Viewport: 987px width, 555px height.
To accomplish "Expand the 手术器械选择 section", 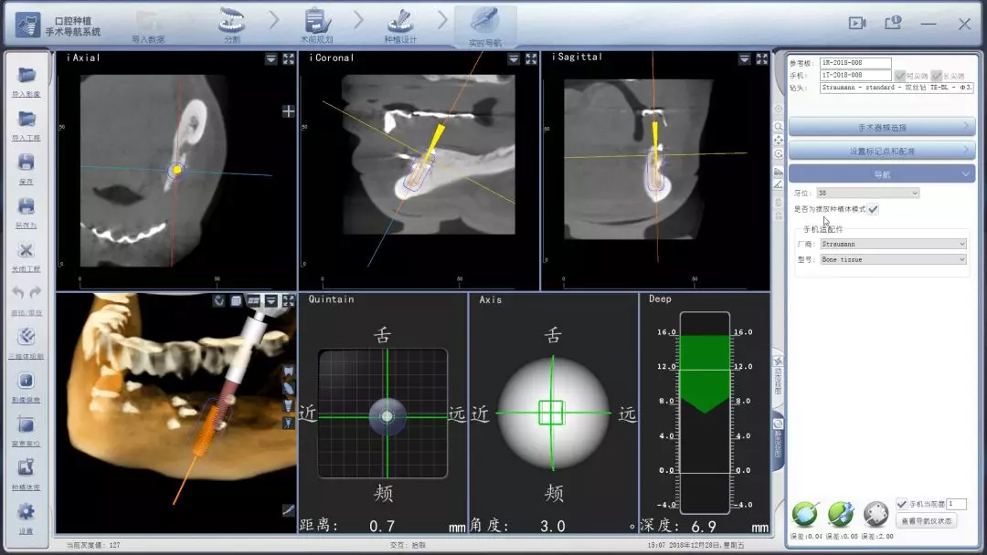I will coord(881,127).
